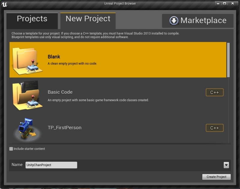Click 'A clean empty project with no code.' description
Image resolution: width=240 pixels, height=189 pixels.
pos(72,63)
